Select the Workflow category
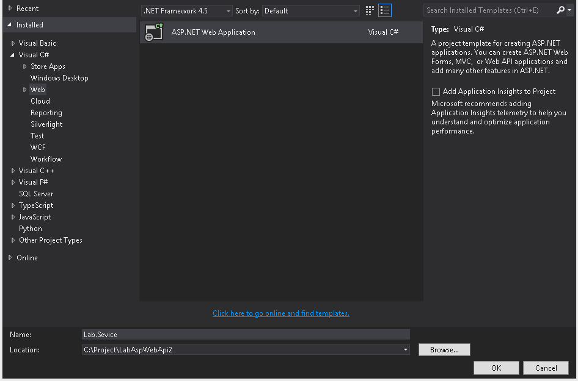The width and height of the screenshot is (578, 381). click(x=46, y=159)
